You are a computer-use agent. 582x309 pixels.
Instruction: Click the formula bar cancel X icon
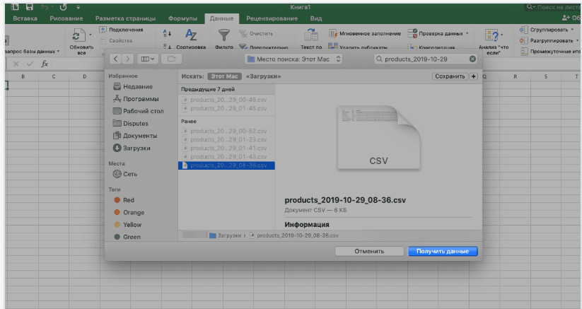16,64
